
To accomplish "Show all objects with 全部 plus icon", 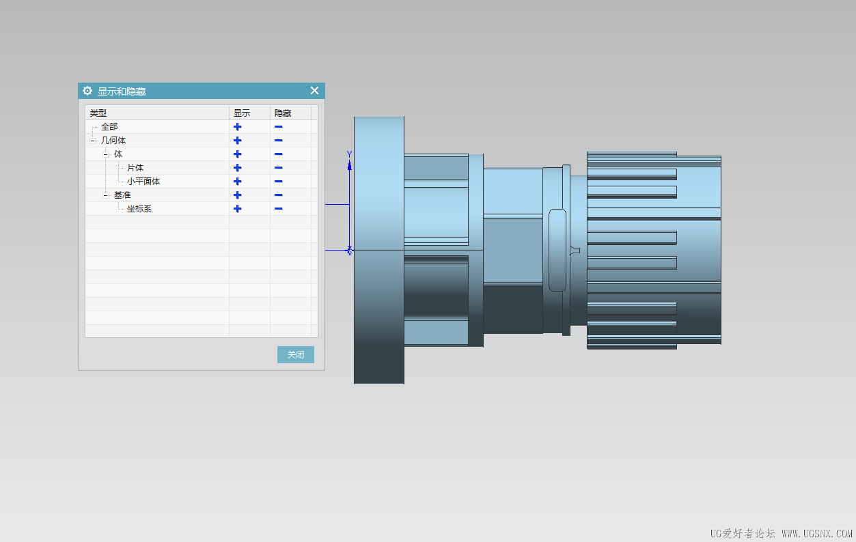I will pyautogui.click(x=237, y=127).
